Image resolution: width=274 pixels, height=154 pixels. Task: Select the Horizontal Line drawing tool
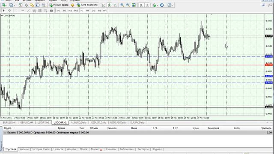point(23,11)
